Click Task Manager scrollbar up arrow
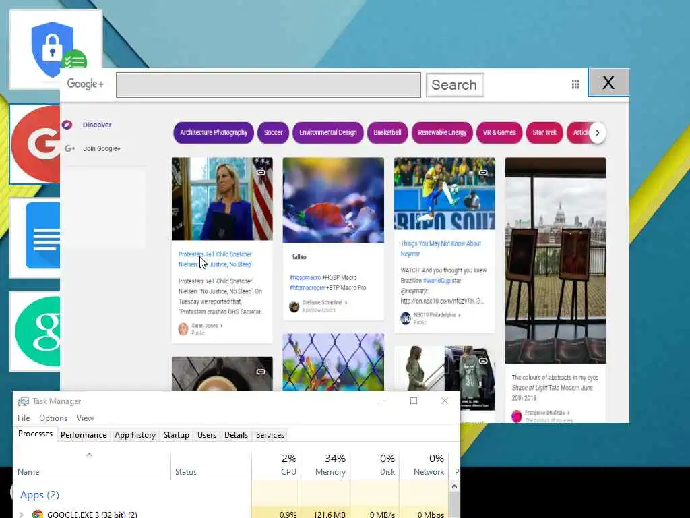 [455, 487]
